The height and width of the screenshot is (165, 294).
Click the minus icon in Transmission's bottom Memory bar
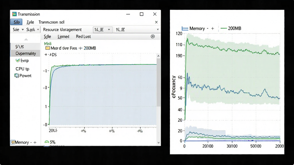tap(31, 143)
